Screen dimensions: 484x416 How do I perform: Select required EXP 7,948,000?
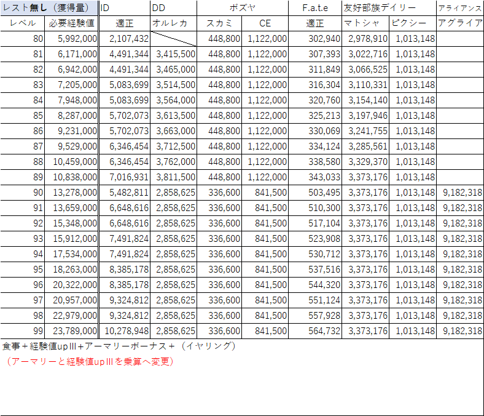[71, 100]
